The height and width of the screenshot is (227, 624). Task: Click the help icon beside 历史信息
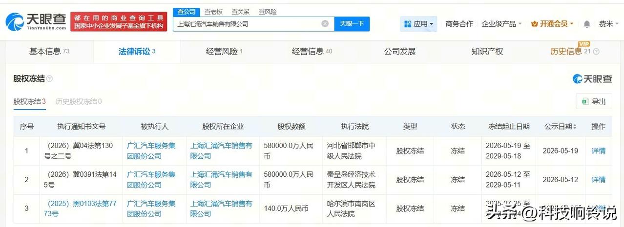pos(596,52)
